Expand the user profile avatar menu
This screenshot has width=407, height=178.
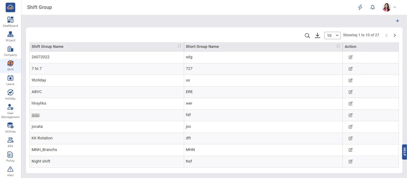[x=389, y=7]
